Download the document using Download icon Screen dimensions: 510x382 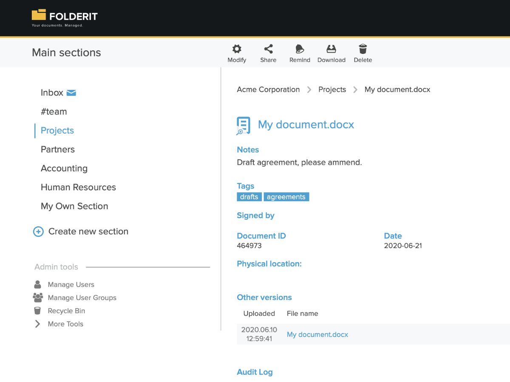331,49
